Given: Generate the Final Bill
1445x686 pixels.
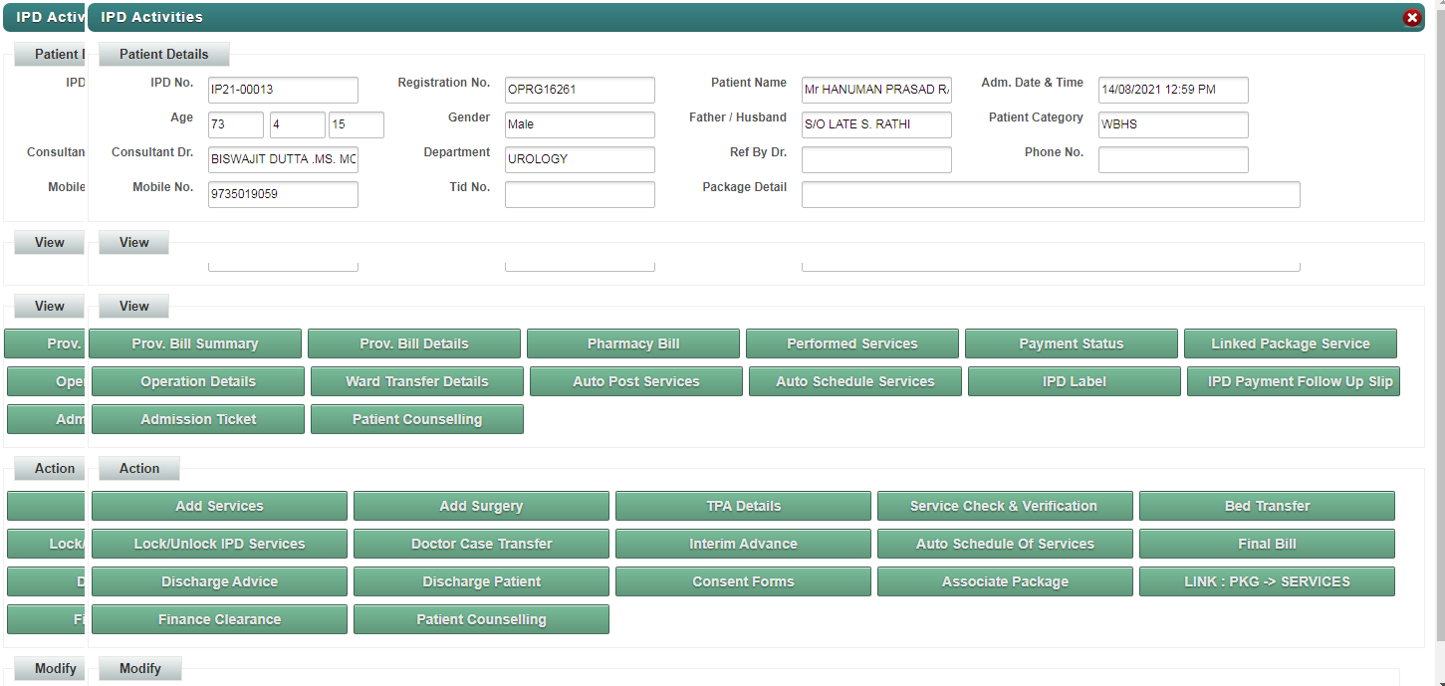Looking at the screenshot, I should (x=1267, y=544).
